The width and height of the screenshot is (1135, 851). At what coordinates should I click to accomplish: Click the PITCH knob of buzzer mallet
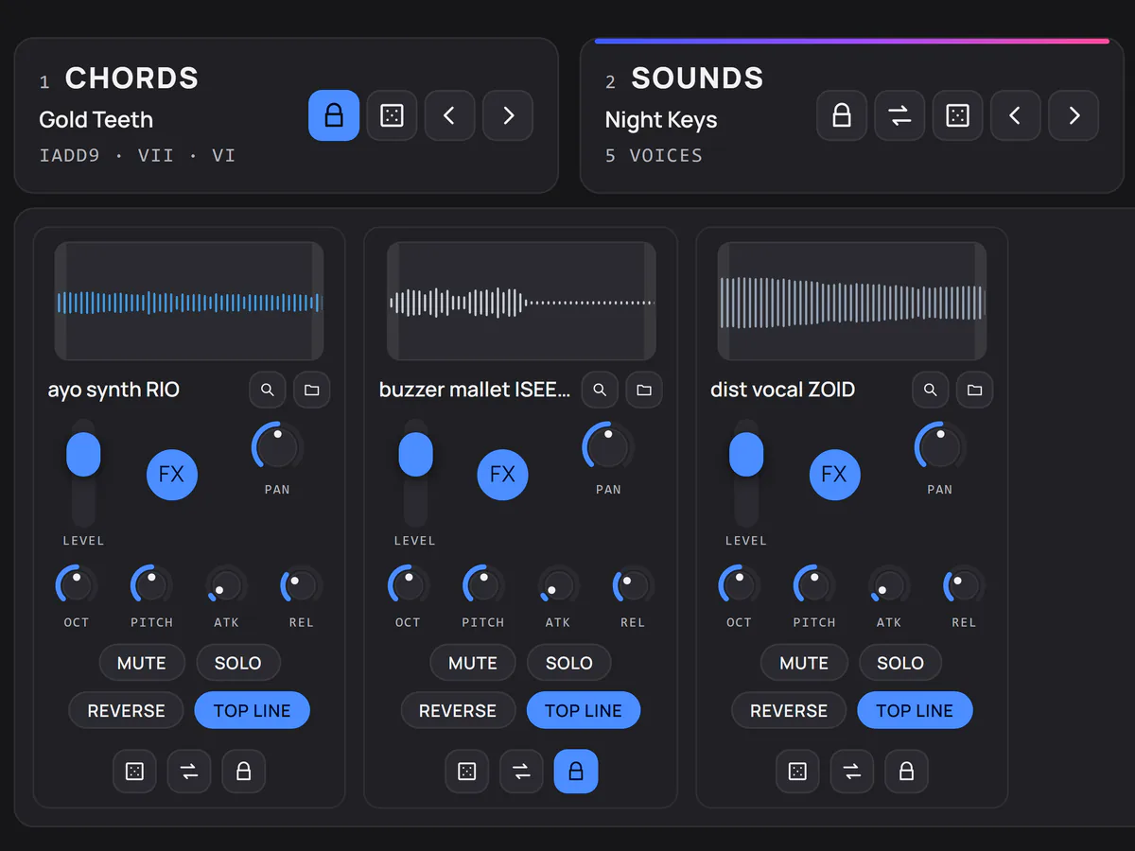pos(483,585)
